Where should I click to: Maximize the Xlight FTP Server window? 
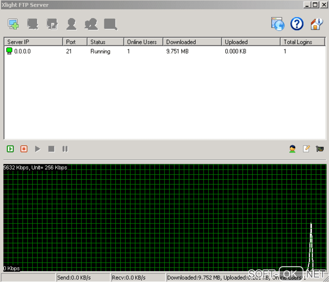(315, 5)
